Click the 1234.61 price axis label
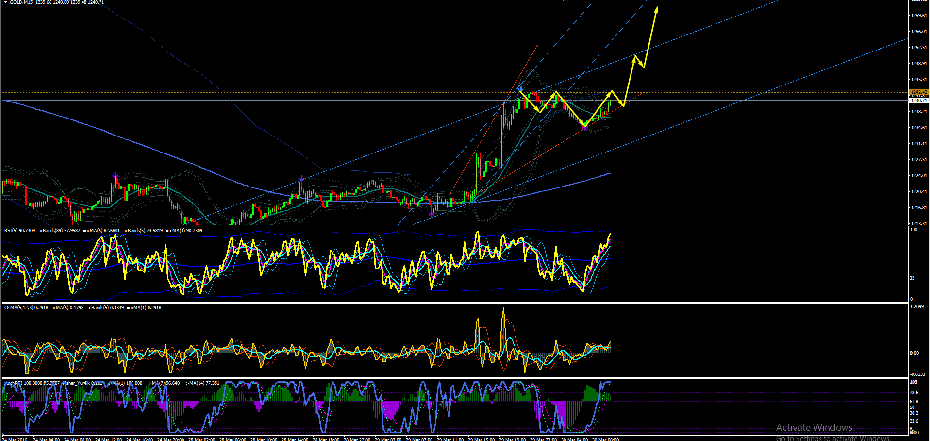Screen dimensions: 930x441 [919, 128]
